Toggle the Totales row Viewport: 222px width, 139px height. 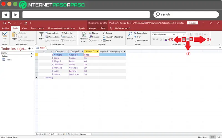point(107,33)
